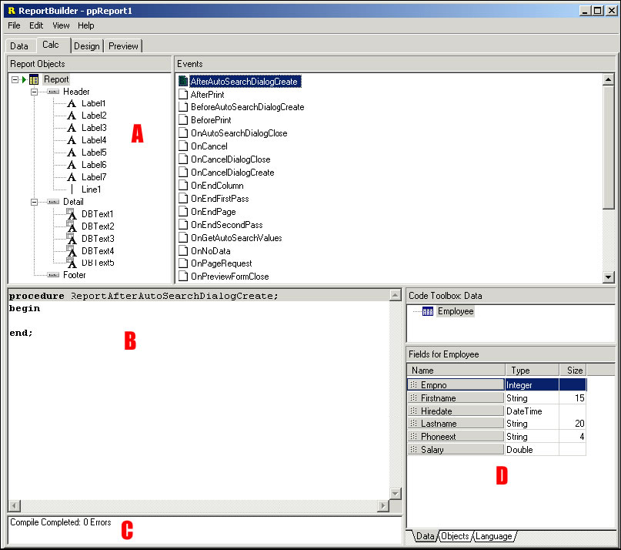Click the OnCancel event page icon
This screenshot has height=550, width=621.
click(183, 146)
